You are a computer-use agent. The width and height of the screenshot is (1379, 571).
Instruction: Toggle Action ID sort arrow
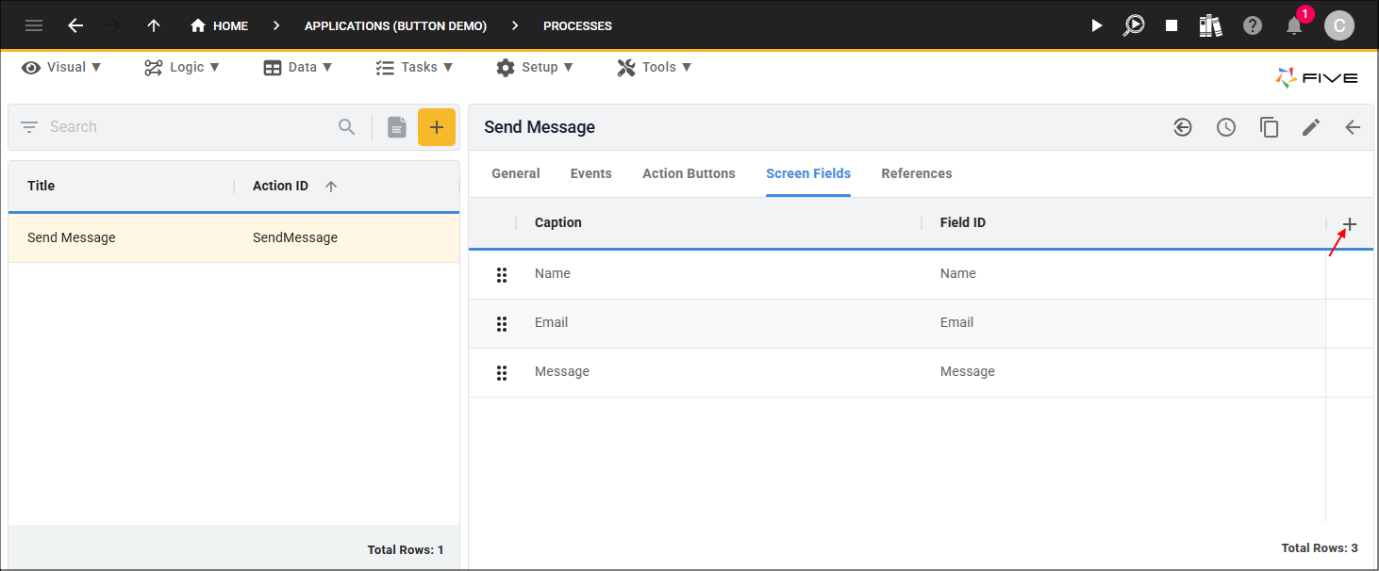click(331, 187)
